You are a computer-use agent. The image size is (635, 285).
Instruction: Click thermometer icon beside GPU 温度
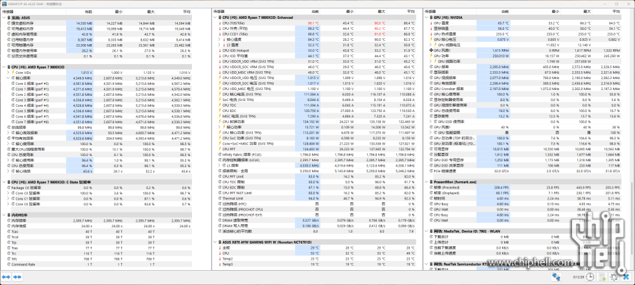[x=431, y=23]
